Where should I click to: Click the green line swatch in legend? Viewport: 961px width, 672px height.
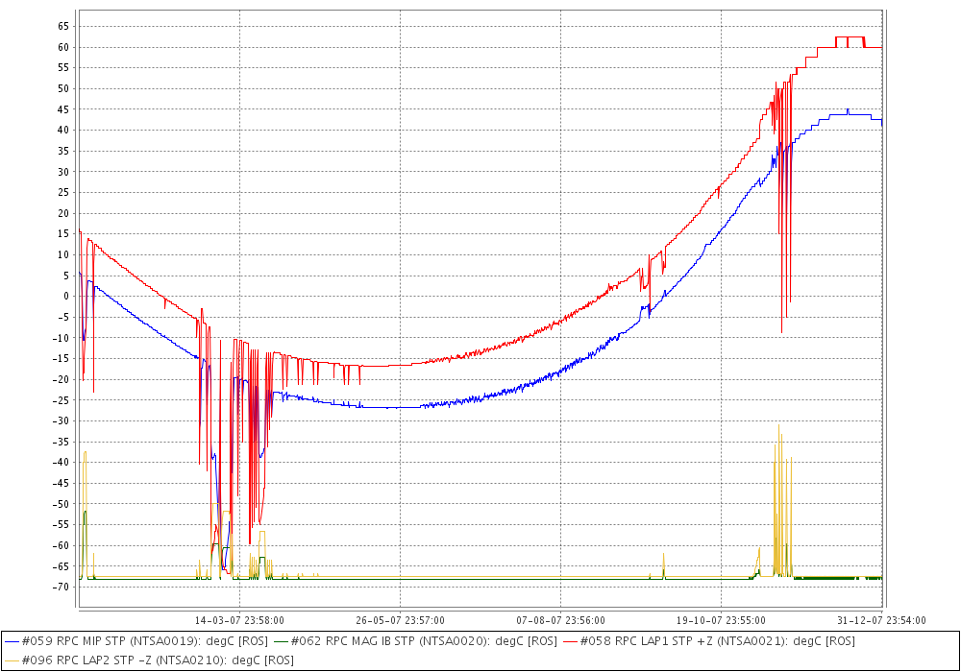281,641
